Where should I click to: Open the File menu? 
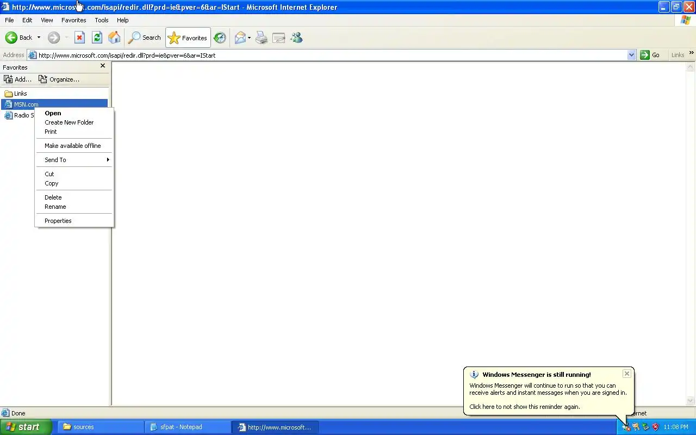coord(9,20)
